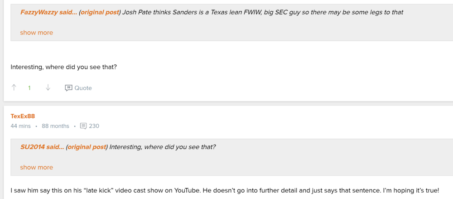Viewport: 453px width, 199px height.
Task: Click the Quote button label
Action: 83,88
